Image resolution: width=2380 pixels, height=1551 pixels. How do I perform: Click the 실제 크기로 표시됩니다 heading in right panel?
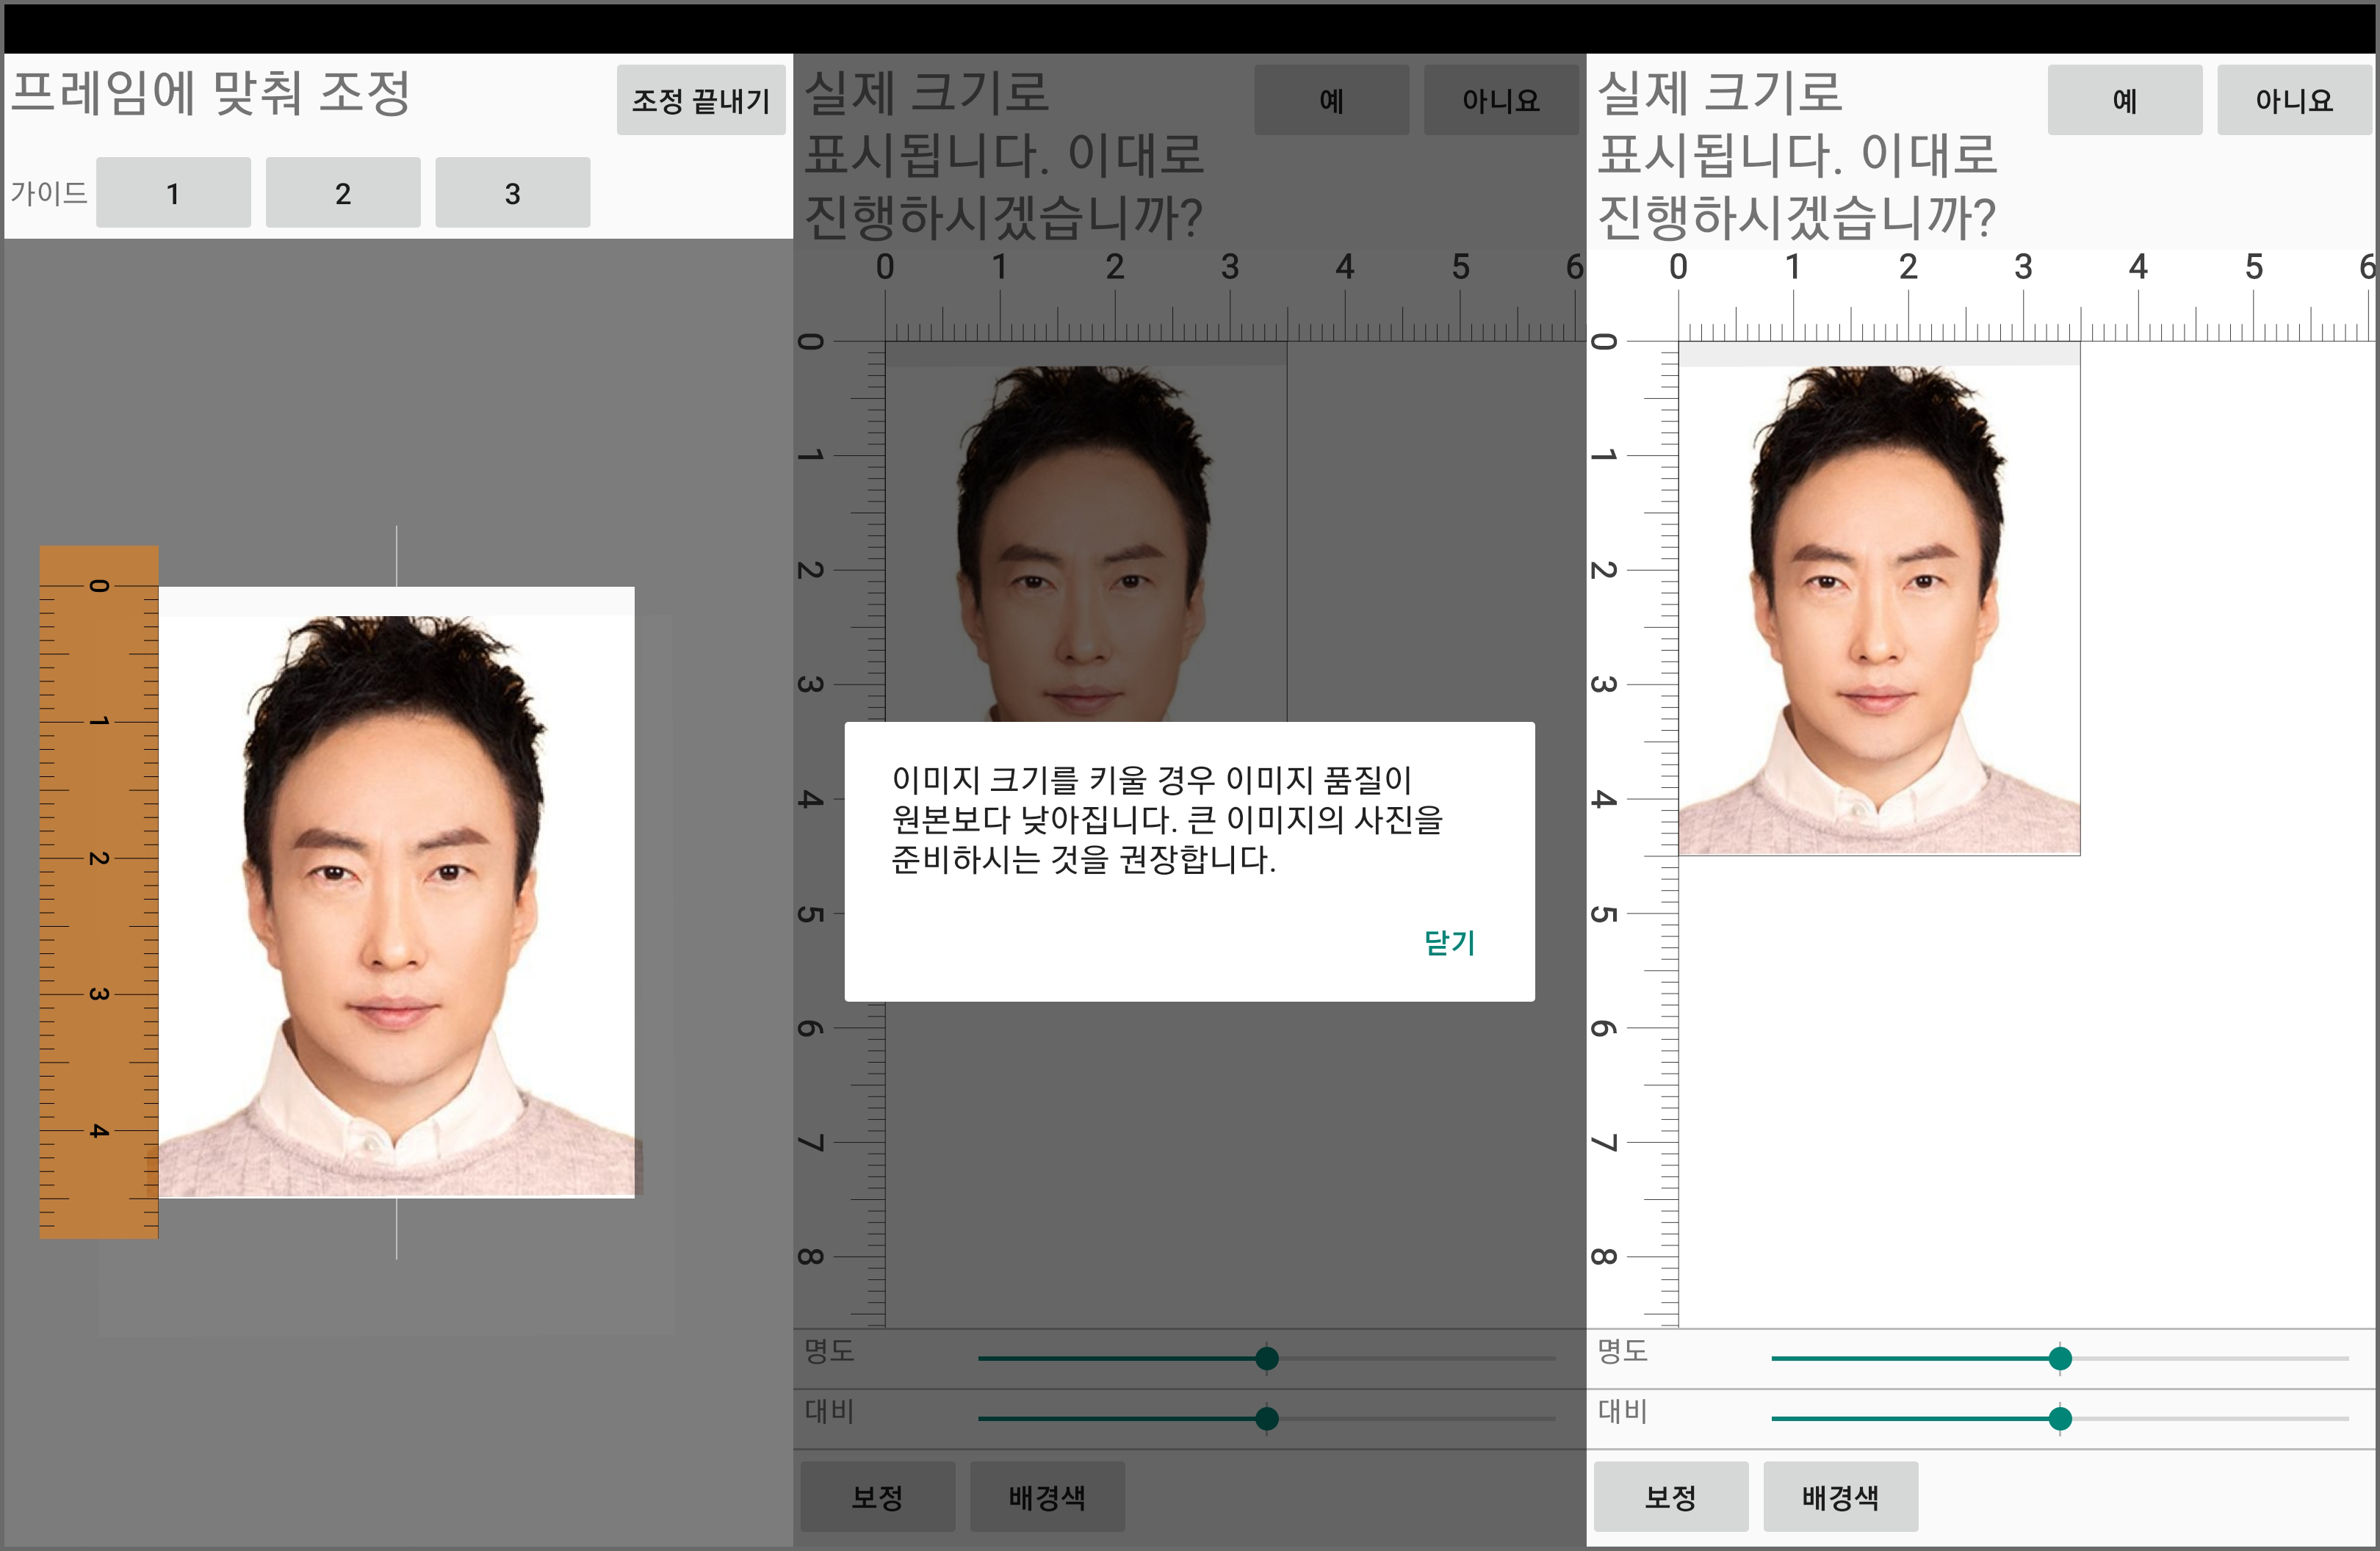coord(1797,155)
